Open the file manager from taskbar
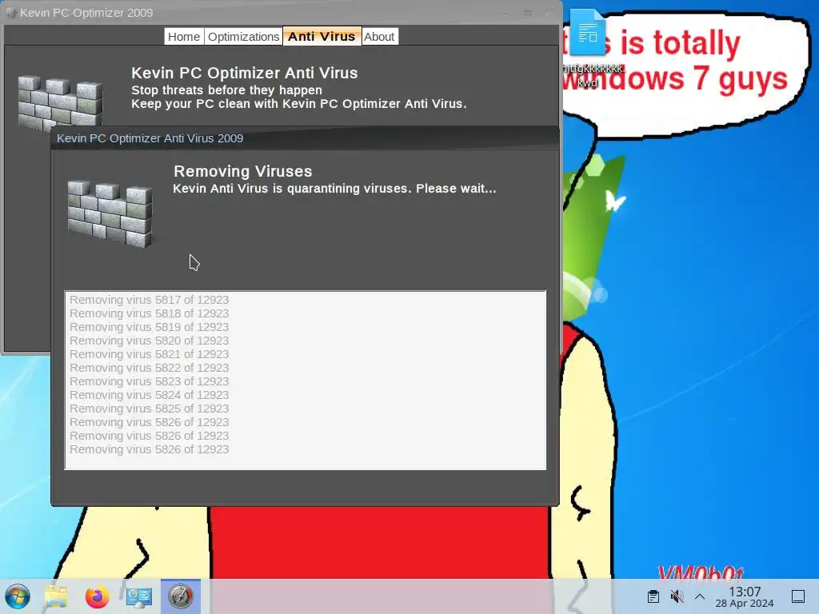 pos(56,596)
